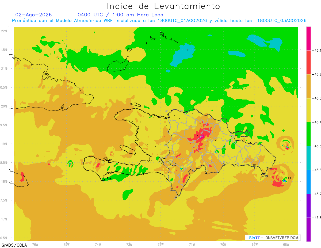The height and width of the screenshot is (248, 321).
Task: Click the 70W longitude label
Action: (223, 244)
